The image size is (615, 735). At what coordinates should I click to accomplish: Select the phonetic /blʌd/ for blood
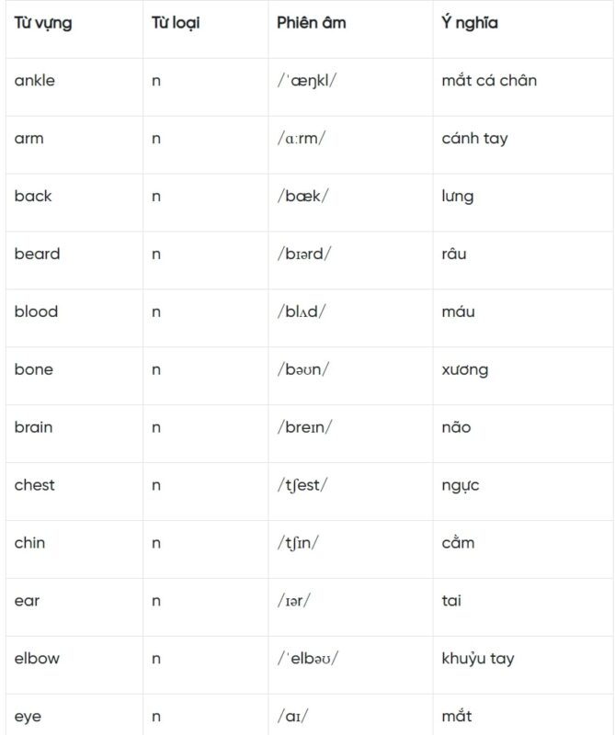tap(302, 312)
